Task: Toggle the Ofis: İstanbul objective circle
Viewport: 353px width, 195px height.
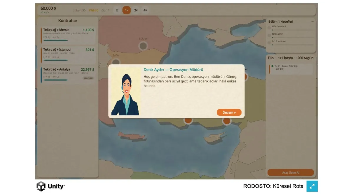Action: 269,28
